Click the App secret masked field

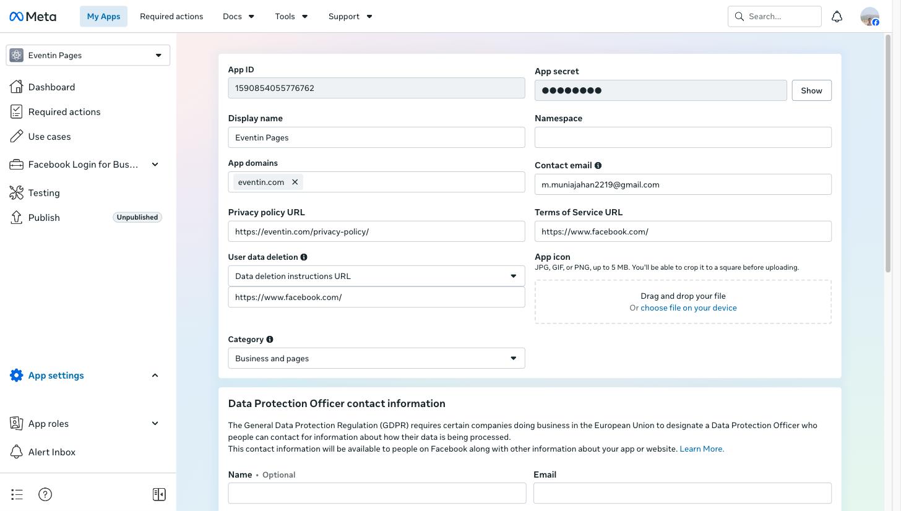tap(661, 90)
